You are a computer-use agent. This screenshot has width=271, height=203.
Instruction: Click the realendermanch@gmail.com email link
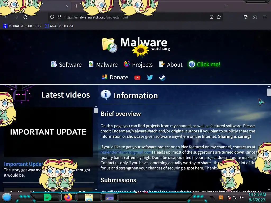(x=126, y=152)
